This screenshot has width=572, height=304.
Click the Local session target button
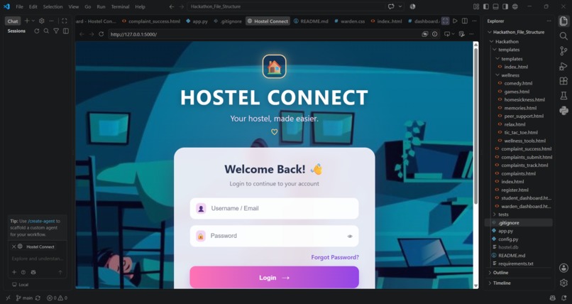[x=21, y=285]
